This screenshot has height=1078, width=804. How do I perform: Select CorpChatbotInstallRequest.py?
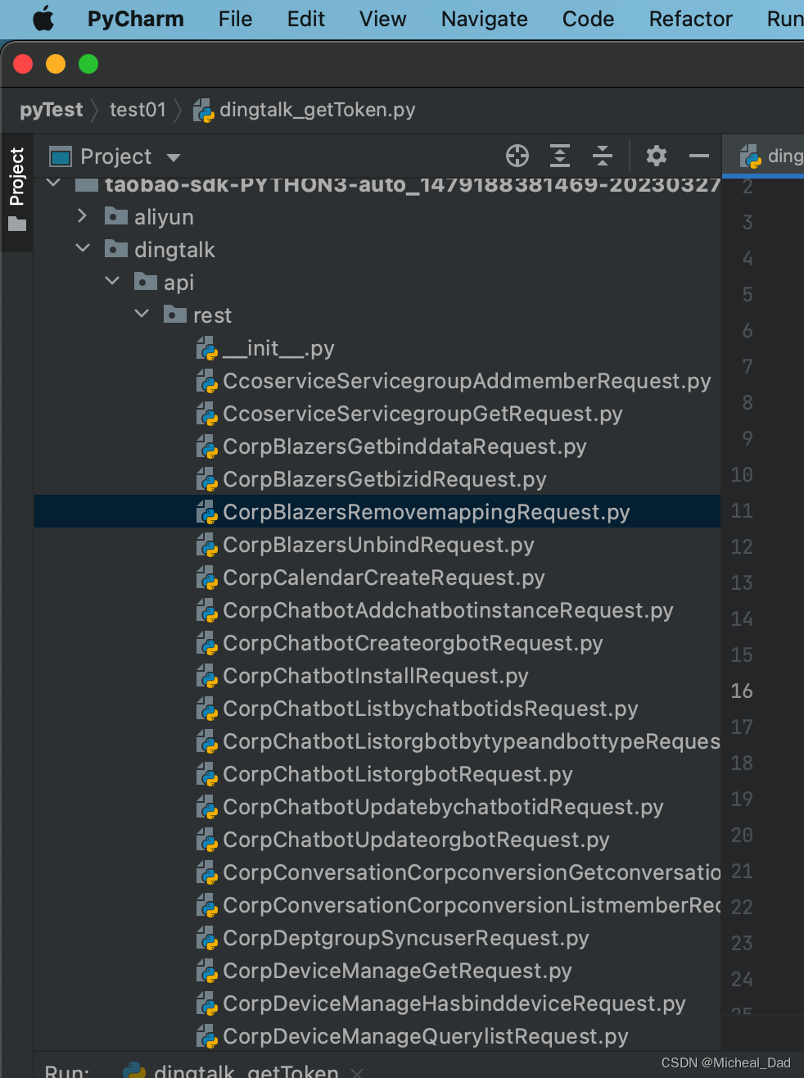(376, 676)
